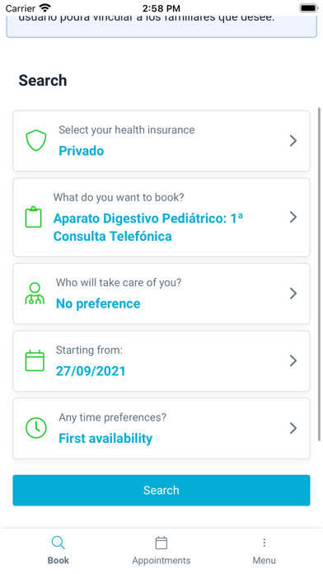The width and height of the screenshot is (323, 574).
Task: Open the Starting from date chevron
Action: tap(293, 360)
